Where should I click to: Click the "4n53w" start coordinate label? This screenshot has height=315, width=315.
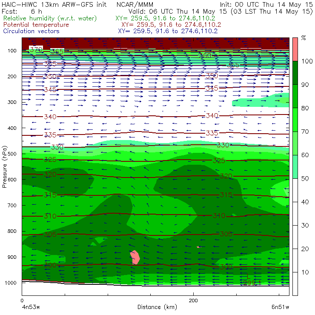pos(31,307)
